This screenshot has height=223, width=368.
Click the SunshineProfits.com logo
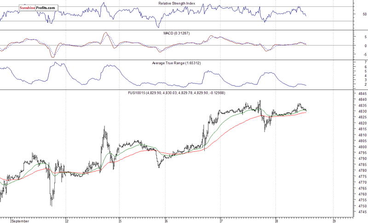coord(38,8)
